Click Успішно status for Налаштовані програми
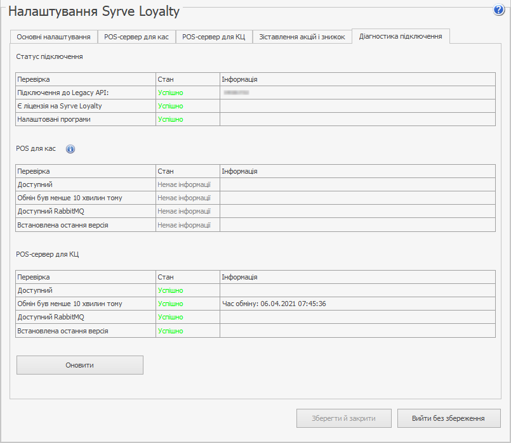This screenshot has height=443, width=511. click(171, 119)
